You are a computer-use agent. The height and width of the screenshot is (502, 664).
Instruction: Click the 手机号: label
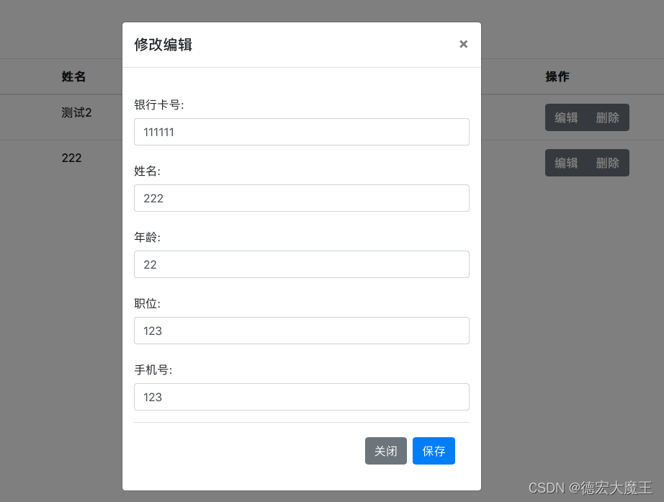pyautogui.click(x=153, y=369)
